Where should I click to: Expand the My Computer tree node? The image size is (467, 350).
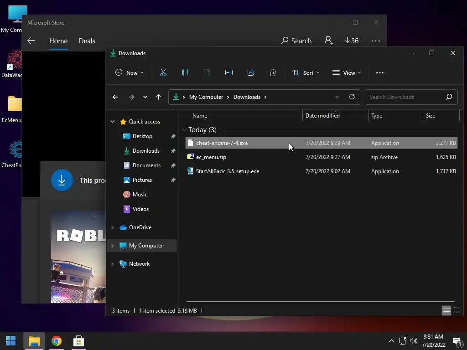113,246
